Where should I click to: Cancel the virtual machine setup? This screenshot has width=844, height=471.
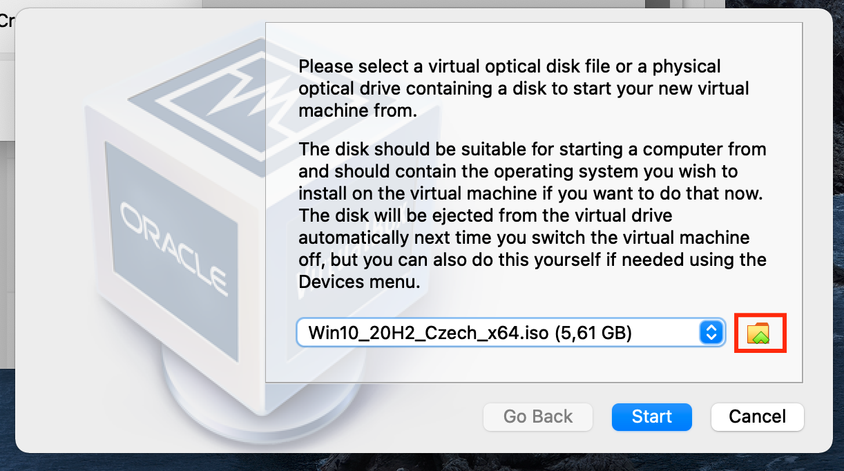[757, 416]
